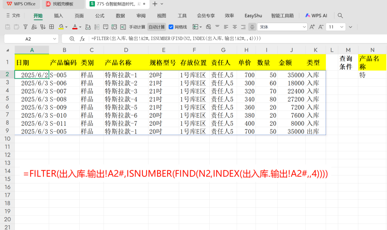Click the select-all corner triangle
This screenshot has width=387, height=230.
click(8, 50)
